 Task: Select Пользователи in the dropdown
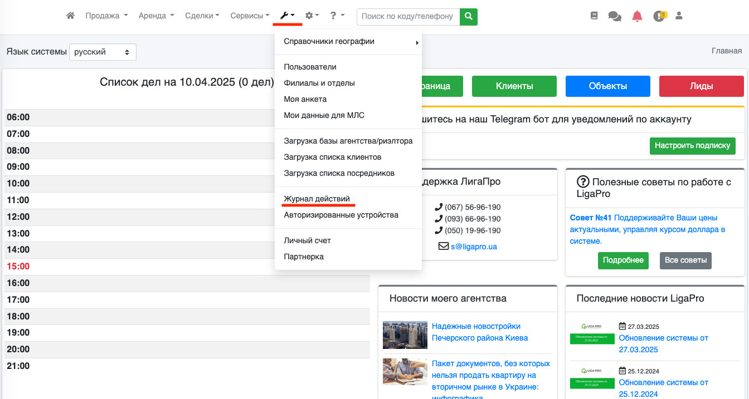(x=310, y=67)
